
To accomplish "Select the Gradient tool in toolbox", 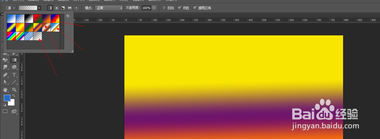I will click(x=14, y=60).
